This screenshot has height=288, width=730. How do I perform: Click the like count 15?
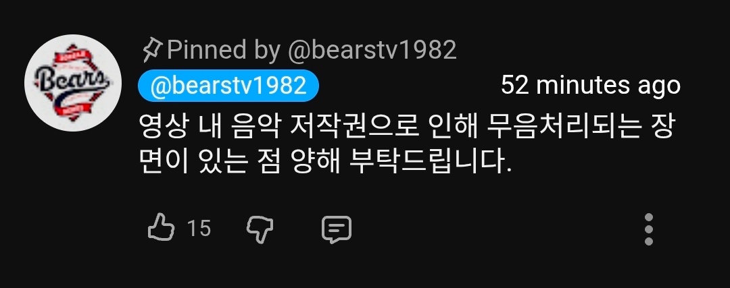tap(199, 229)
